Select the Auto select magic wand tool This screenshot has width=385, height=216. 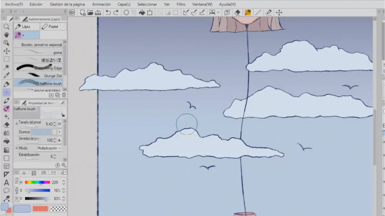(6, 67)
